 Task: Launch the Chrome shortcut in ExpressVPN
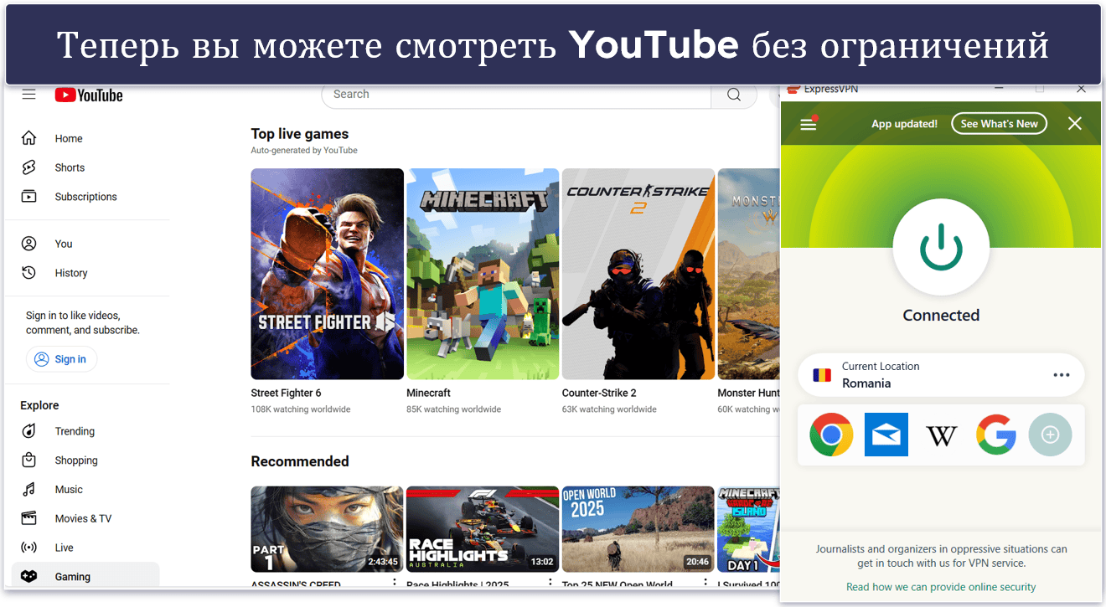pos(831,435)
